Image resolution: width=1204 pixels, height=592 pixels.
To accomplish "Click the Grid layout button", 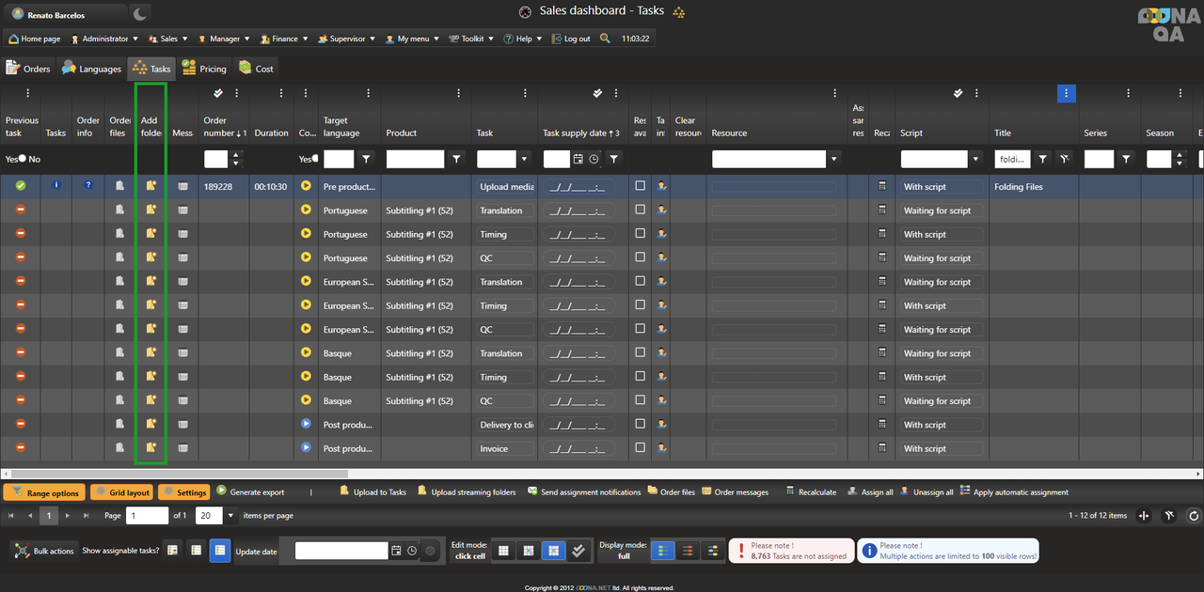I will pos(121,492).
